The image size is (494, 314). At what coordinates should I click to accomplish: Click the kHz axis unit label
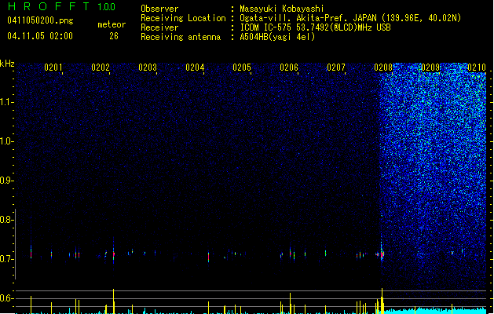pos(7,64)
